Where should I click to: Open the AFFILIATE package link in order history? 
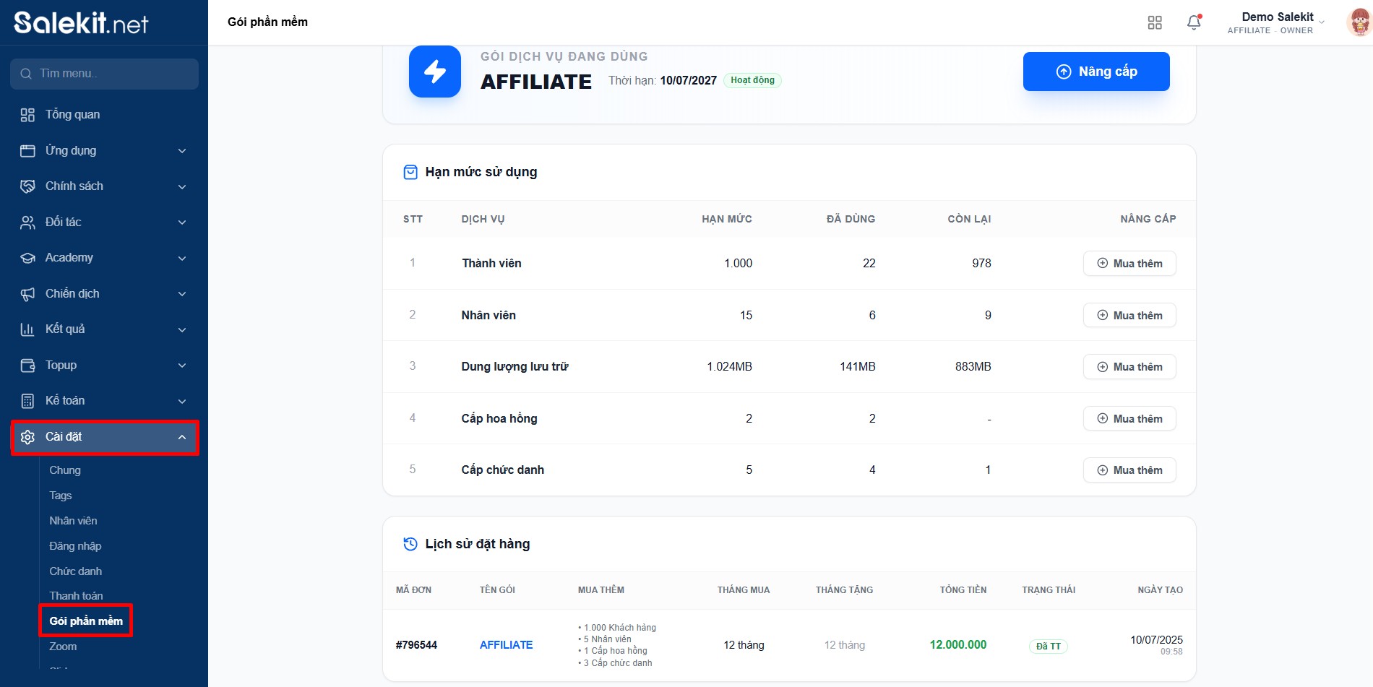coord(506,645)
